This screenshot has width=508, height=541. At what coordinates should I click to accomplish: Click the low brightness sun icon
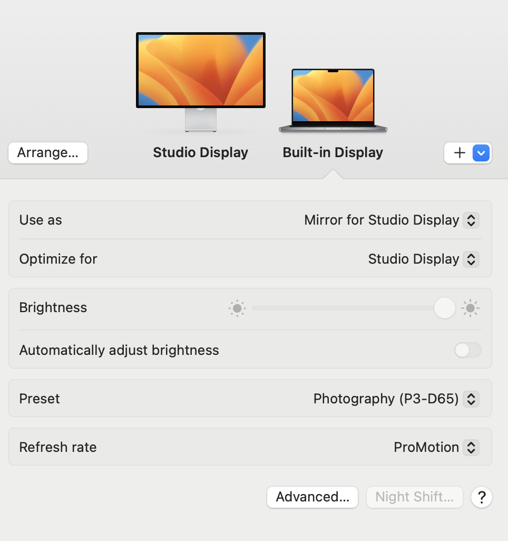237,308
